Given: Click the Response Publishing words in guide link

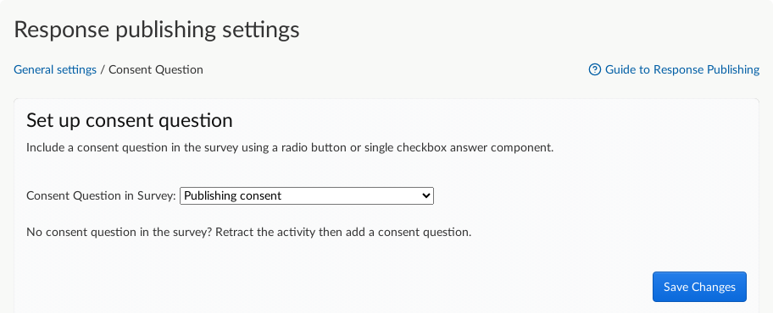Looking at the screenshot, I should 706,70.
